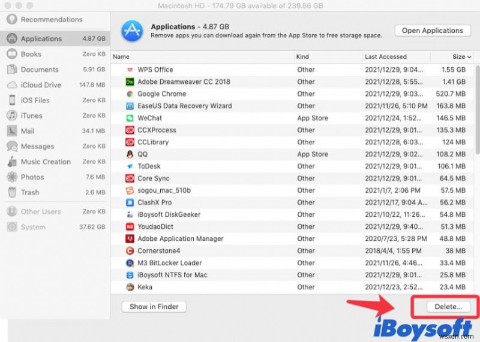Click the Google Chrome icon in list
The width and height of the screenshot is (480, 342).
(130, 94)
